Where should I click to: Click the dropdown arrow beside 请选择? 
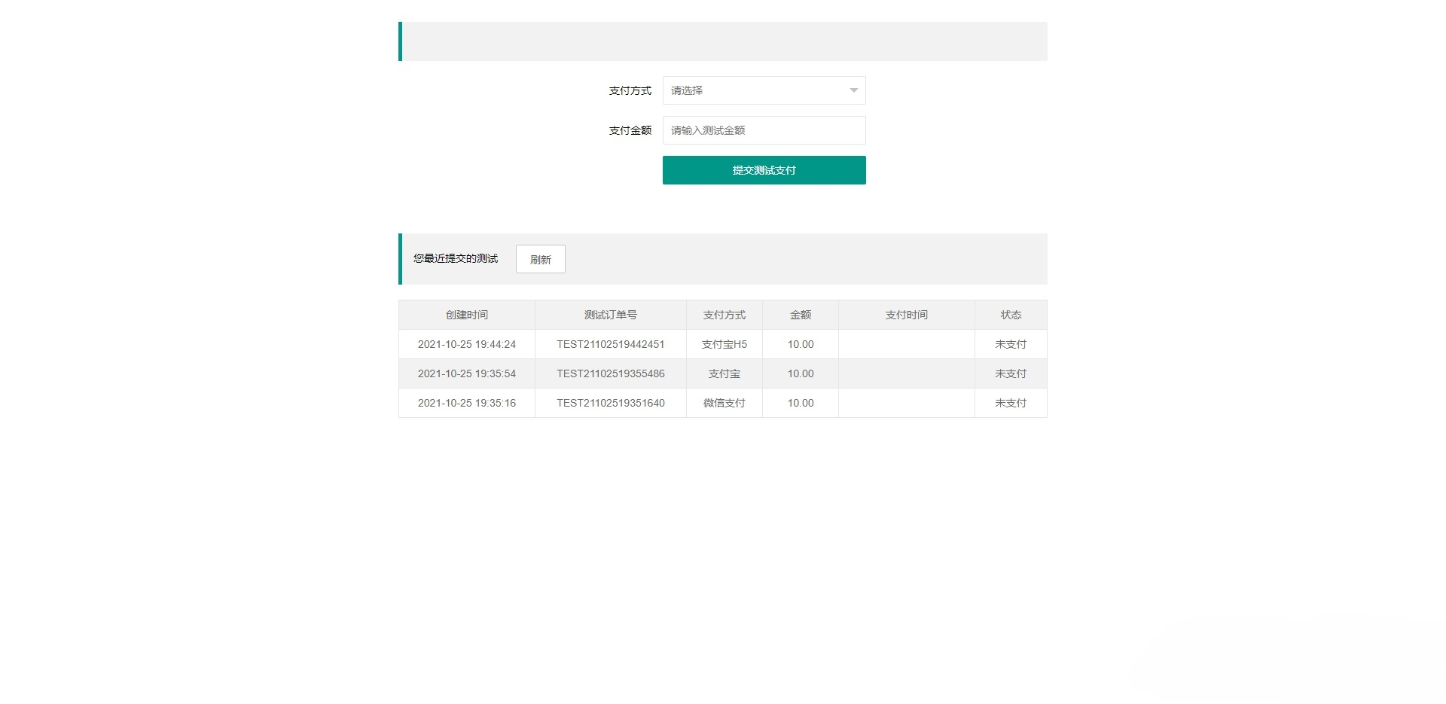point(852,90)
